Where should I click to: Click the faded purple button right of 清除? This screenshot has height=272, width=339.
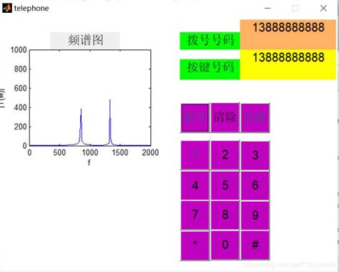[255, 117]
